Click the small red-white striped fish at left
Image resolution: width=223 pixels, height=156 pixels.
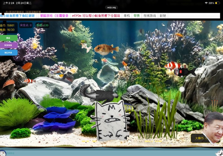(x=29, y=81)
